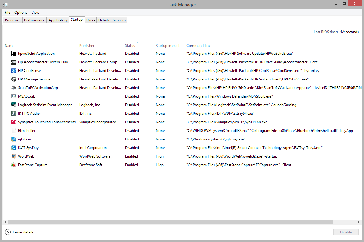The image size is (364, 242).
Task: Sort by the Startup impact column header
Action: tap(169, 46)
